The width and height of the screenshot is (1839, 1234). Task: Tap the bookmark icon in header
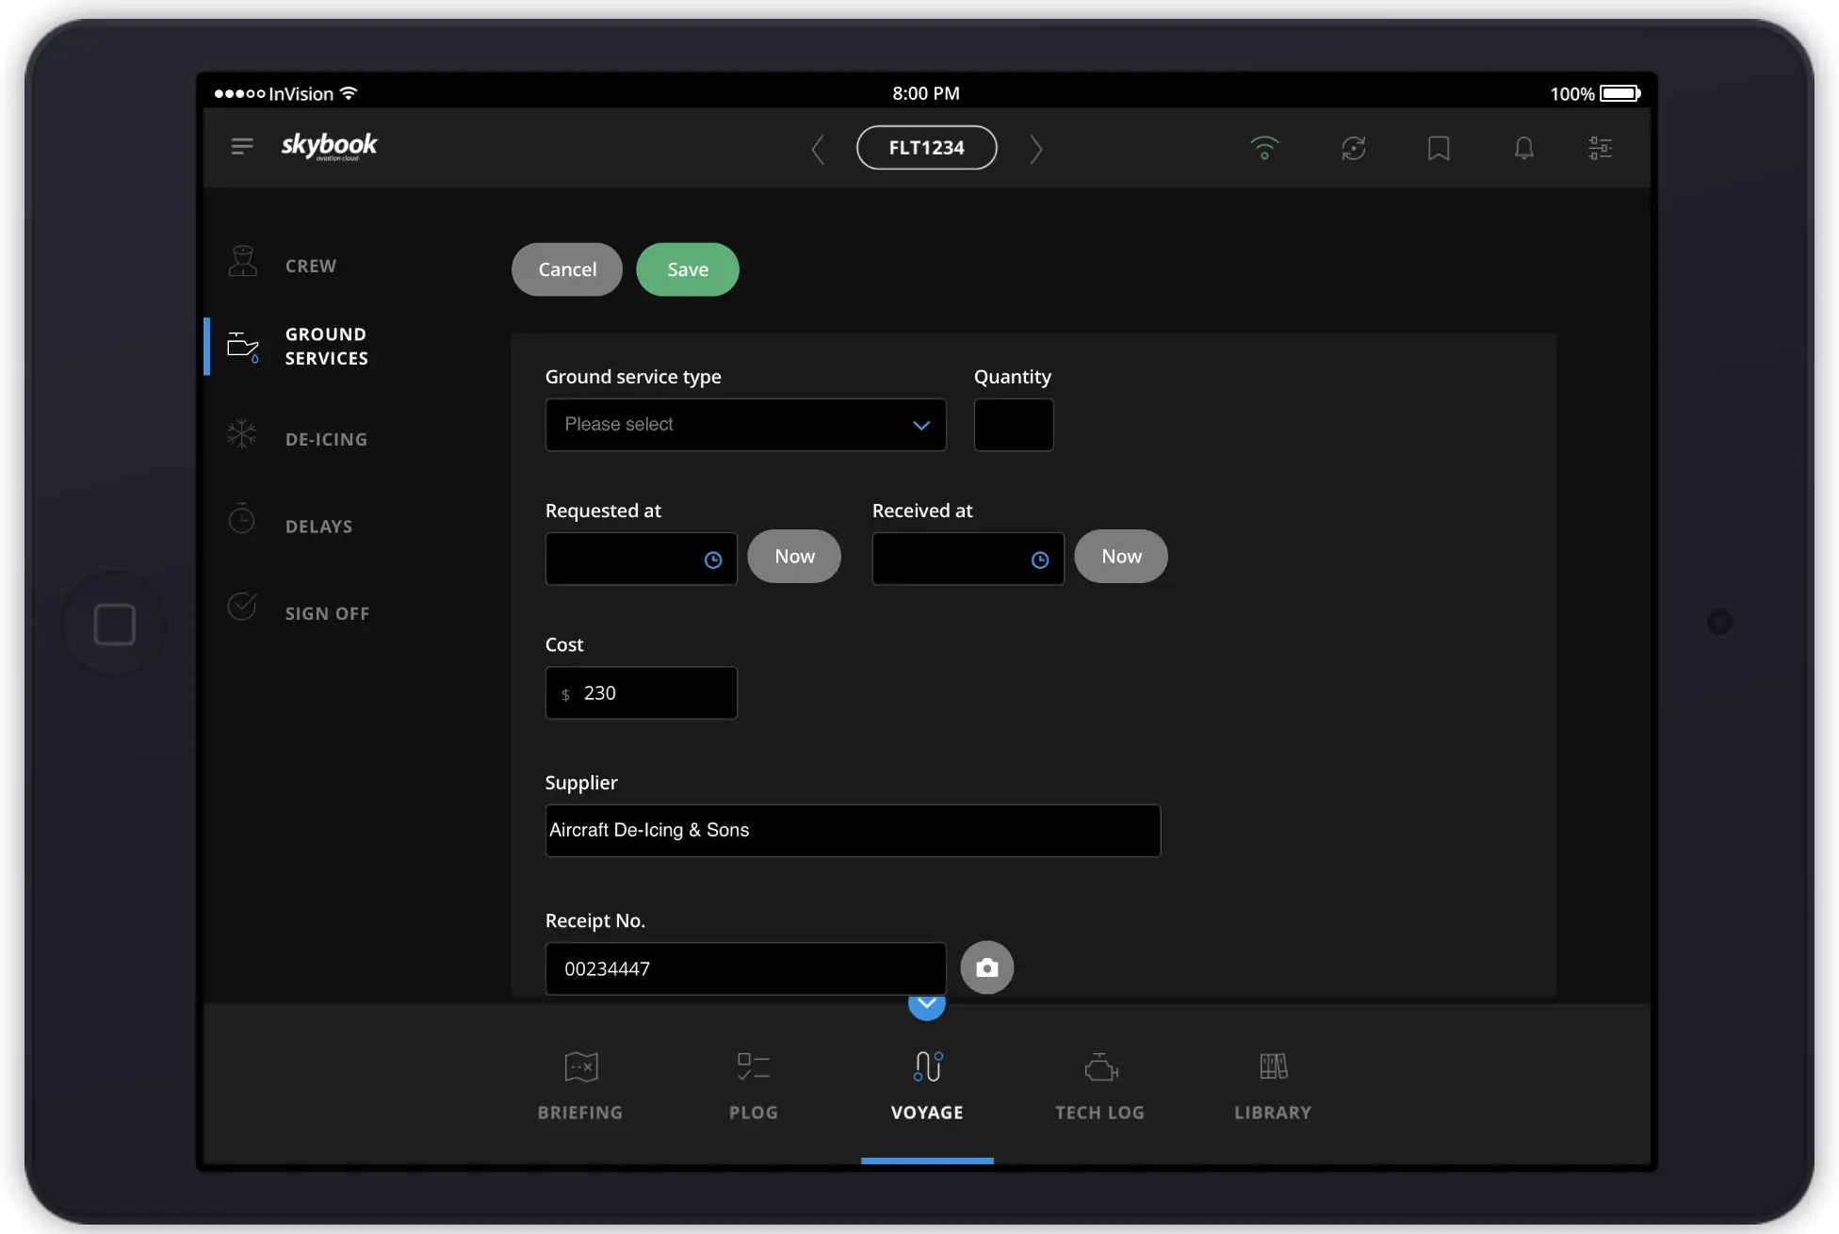(x=1438, y=148)
